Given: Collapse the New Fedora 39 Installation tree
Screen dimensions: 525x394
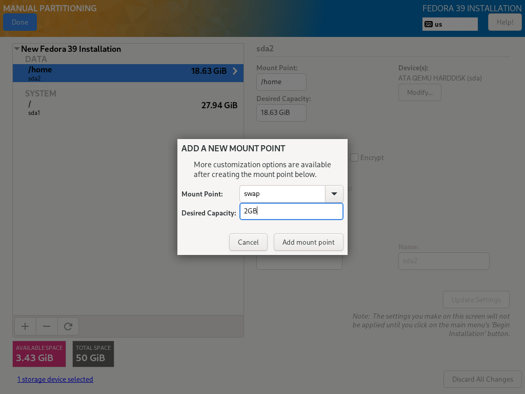Looking at the screenshot, I should click(17, 49).
